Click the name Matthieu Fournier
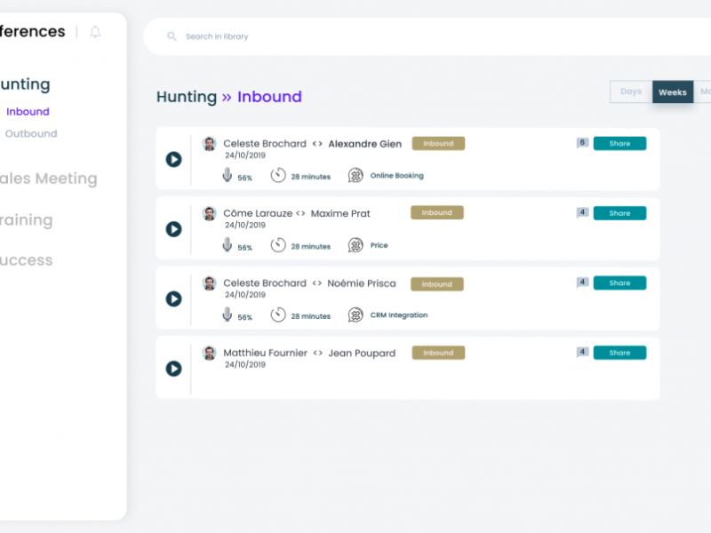 click(x=265, y=353)
